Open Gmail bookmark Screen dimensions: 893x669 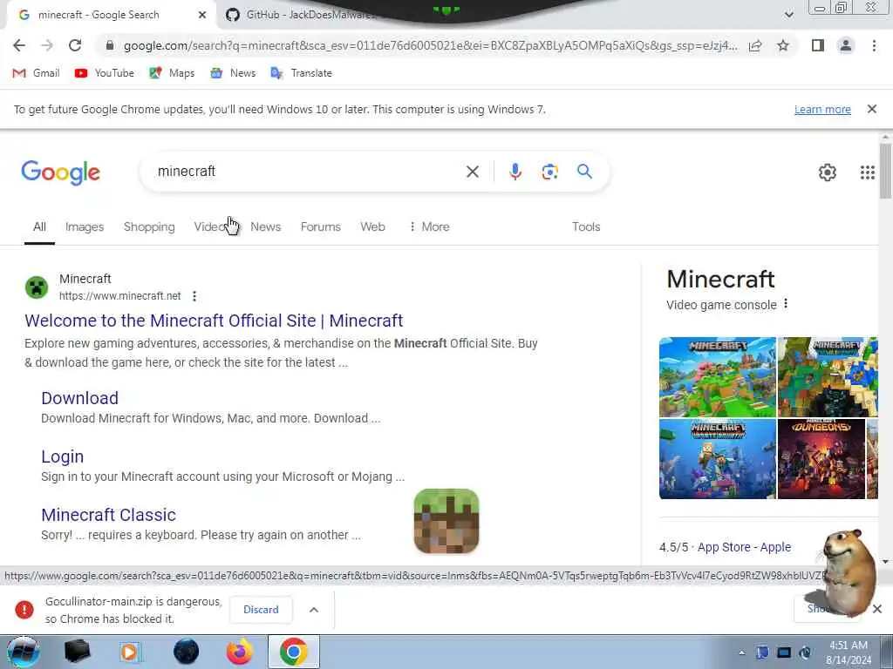click(x=36, y=73)
